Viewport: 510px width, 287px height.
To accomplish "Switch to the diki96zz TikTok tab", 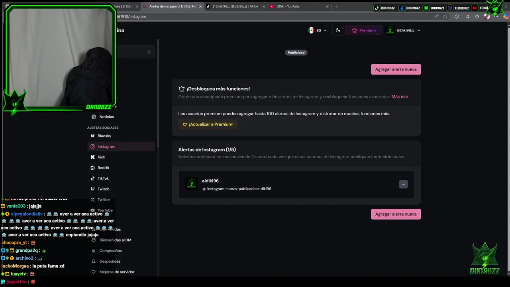I will pyautogui.click(x=235, y=6).
